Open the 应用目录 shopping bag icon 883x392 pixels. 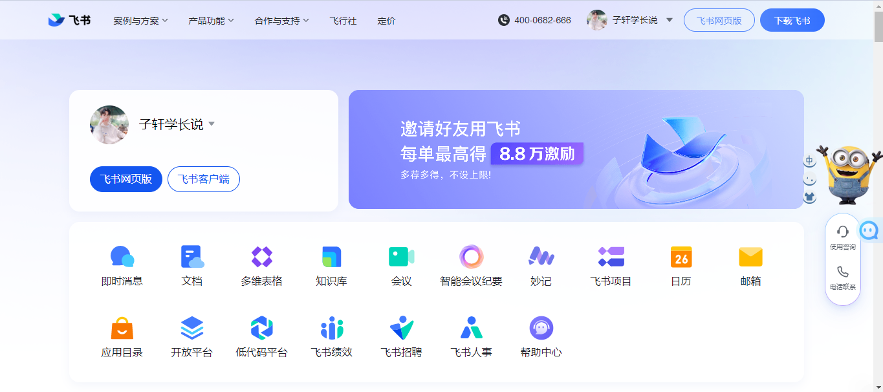click(122, 328)
